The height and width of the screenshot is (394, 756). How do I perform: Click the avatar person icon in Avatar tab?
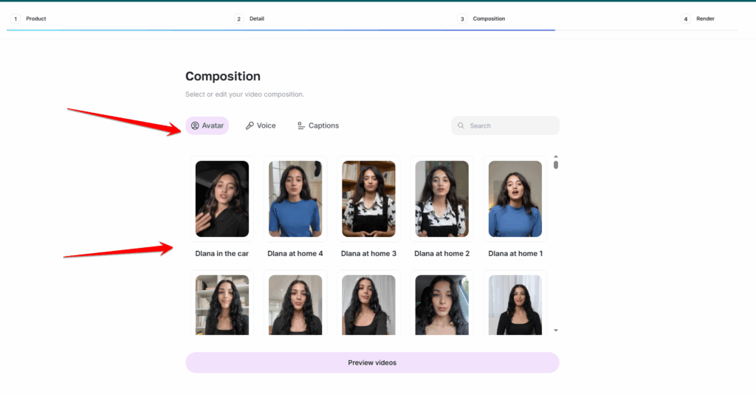click(x=195, y=125)
